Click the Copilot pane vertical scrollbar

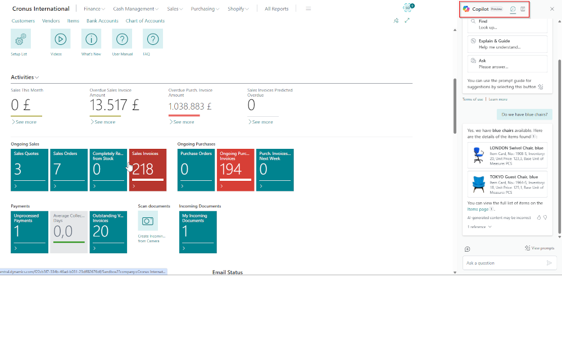coord(560,146)
